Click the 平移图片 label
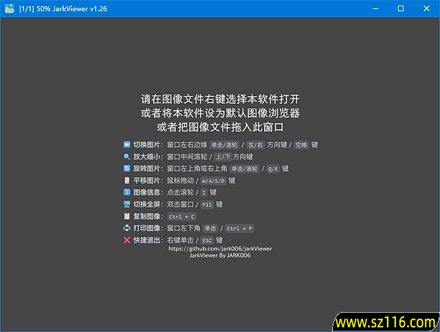The image size is (440, 332). click(146, 181)
